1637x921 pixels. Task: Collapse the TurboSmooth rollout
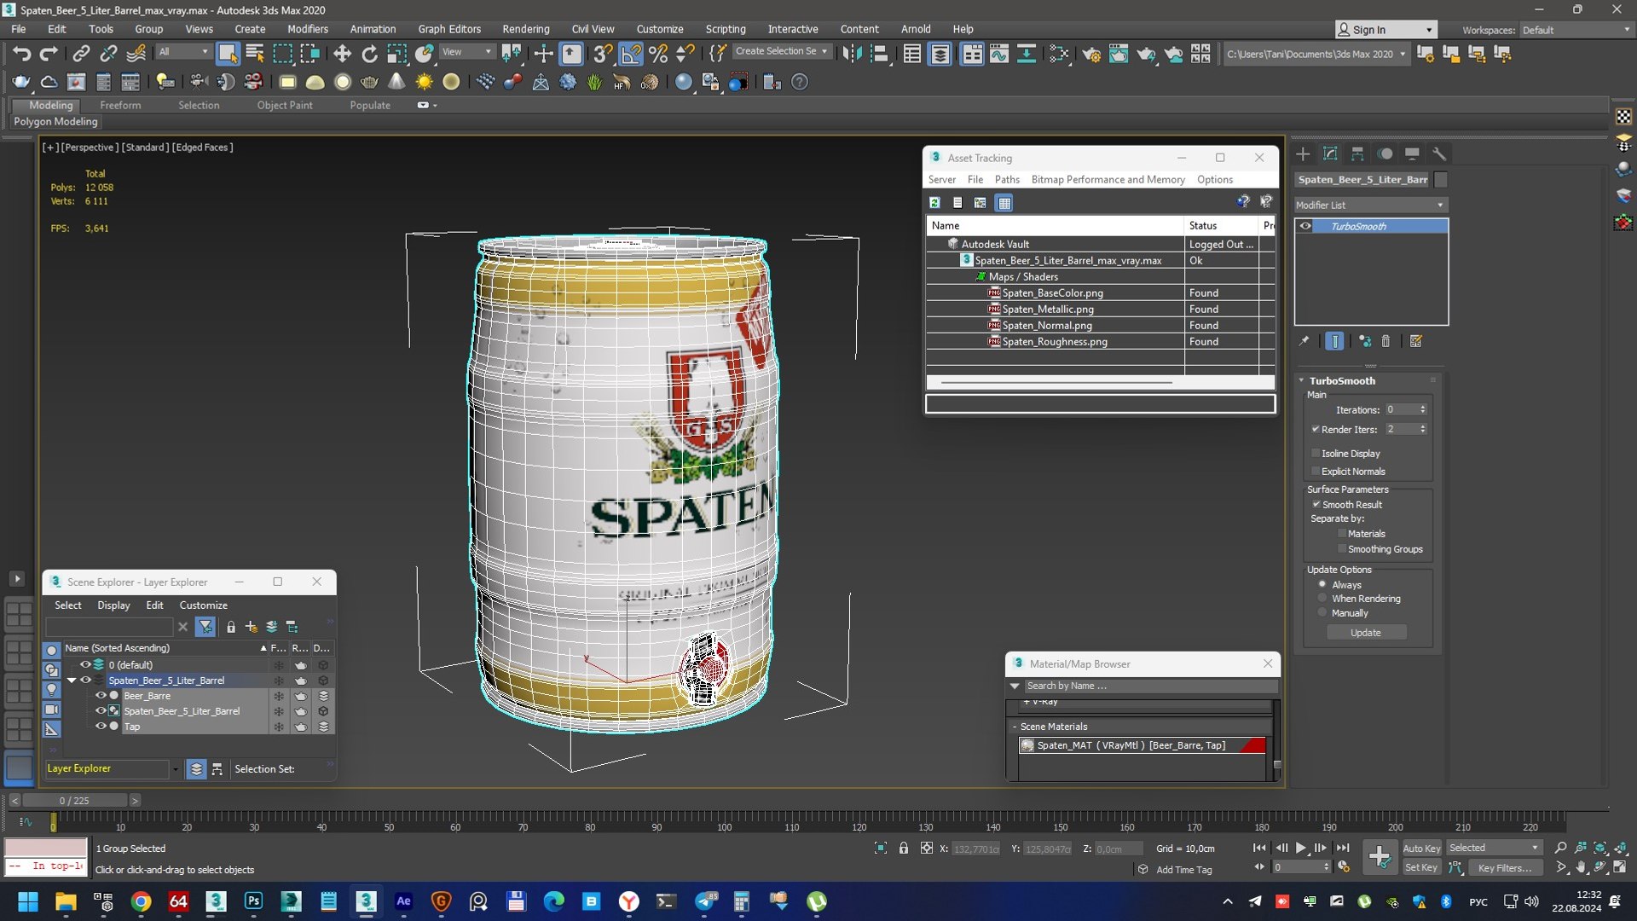pyautogui.click(x=1302, y=381)
